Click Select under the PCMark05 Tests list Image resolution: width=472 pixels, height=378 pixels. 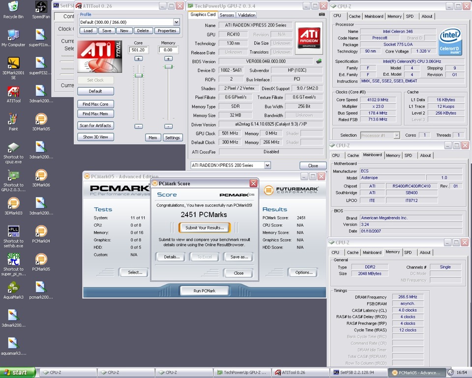coord(135,273)
